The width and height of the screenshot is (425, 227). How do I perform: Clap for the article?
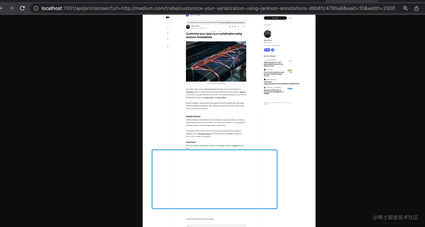[213, 32]
